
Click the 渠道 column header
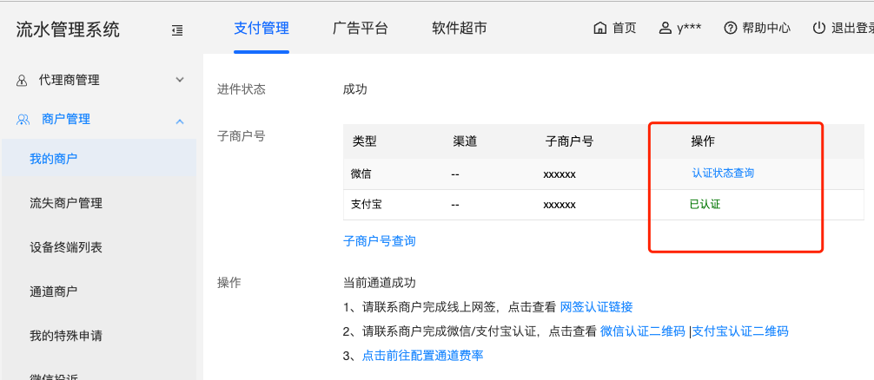465,141
